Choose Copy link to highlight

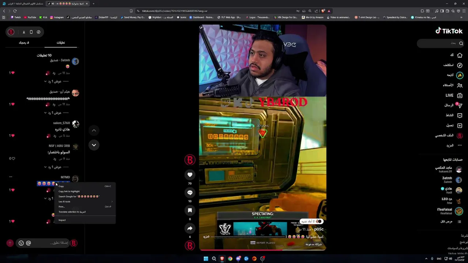click(85, 191)
